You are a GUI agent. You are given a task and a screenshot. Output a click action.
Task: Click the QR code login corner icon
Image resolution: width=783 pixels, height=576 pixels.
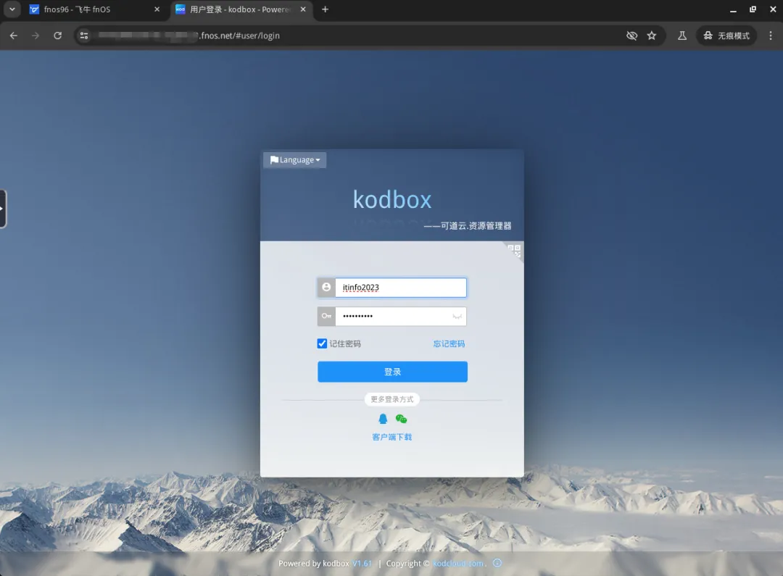514,251
